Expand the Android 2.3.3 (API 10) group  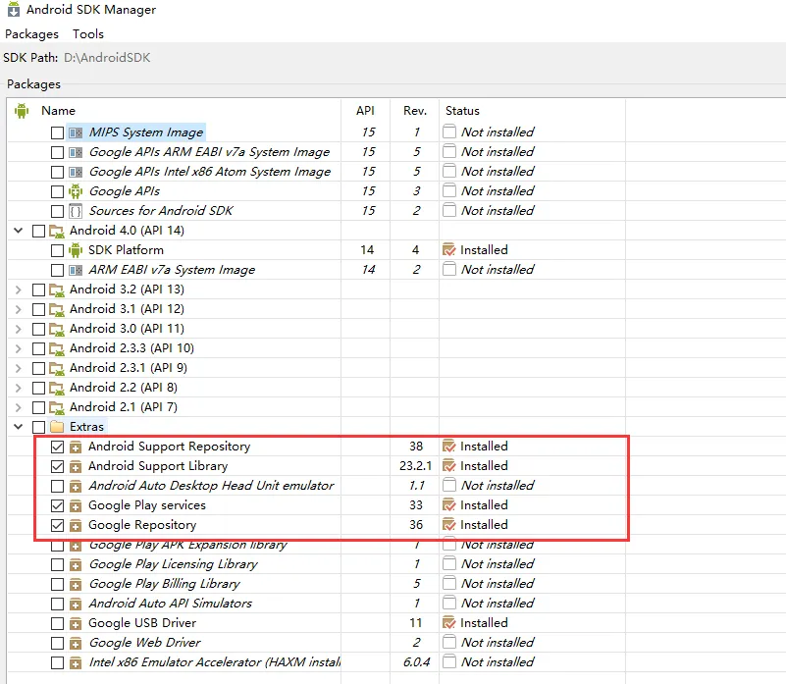point(19,348)
